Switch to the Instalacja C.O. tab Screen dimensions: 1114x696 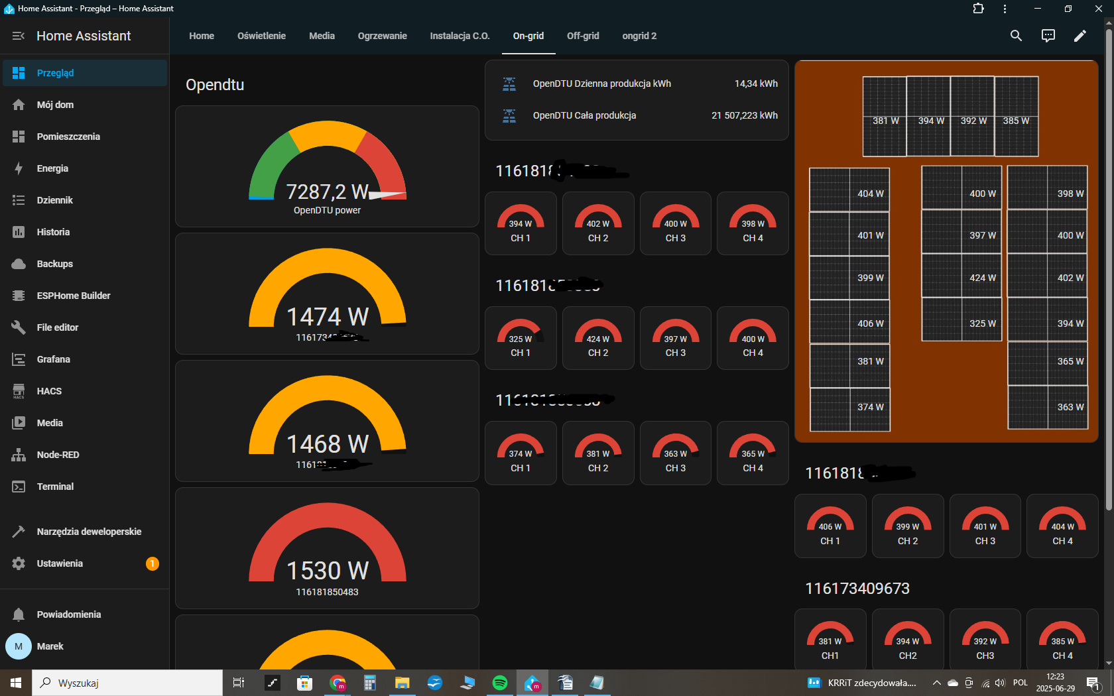(460, 36)
